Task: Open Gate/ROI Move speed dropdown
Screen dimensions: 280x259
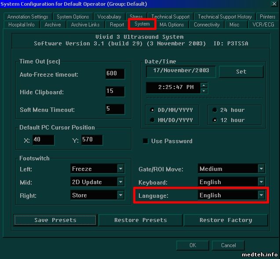Action: click(262, 169)
